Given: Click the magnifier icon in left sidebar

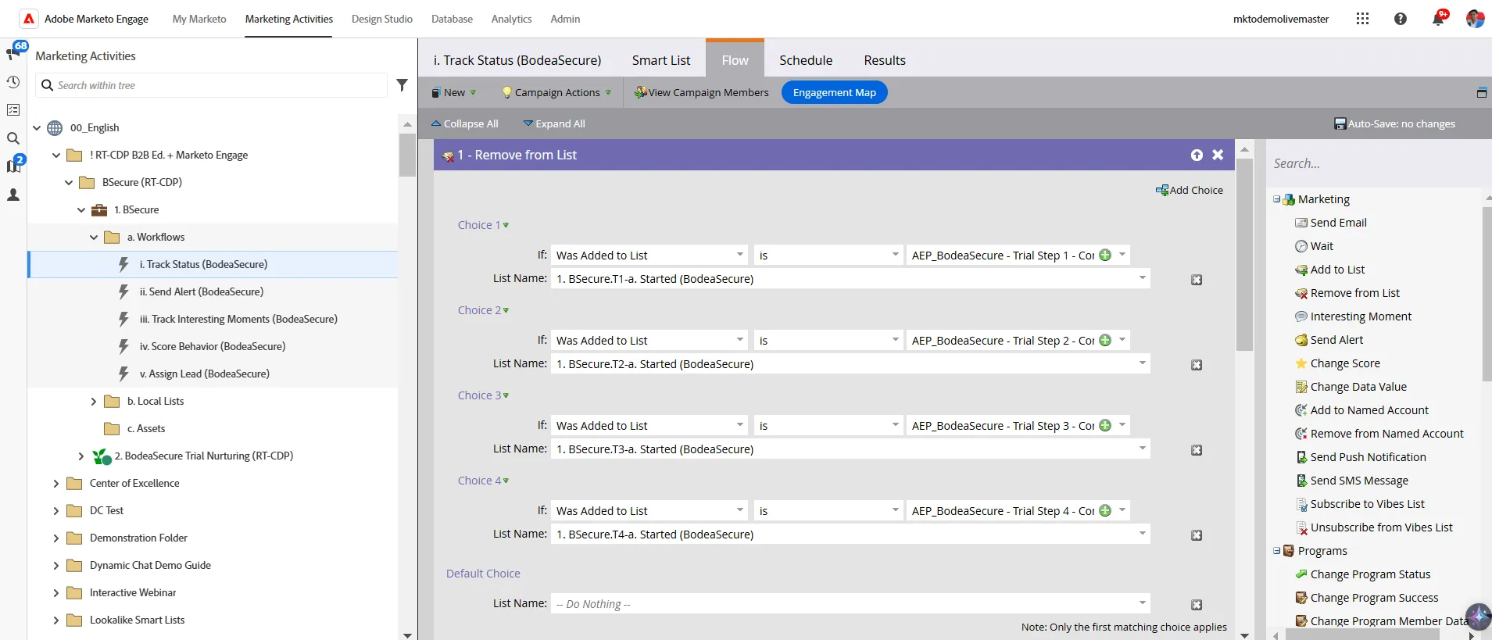Looking at the screenshot, I should coord(13,138).
